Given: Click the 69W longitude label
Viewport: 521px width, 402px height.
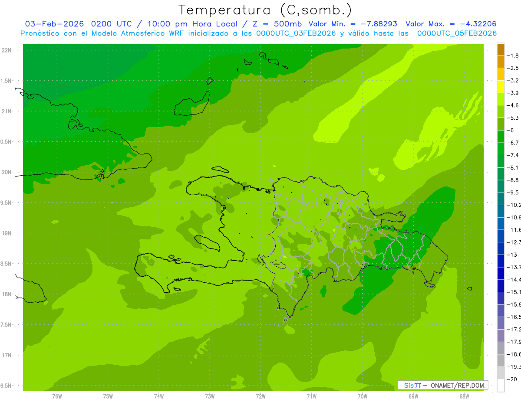Looking at the screenshot, I should [413, 396].
